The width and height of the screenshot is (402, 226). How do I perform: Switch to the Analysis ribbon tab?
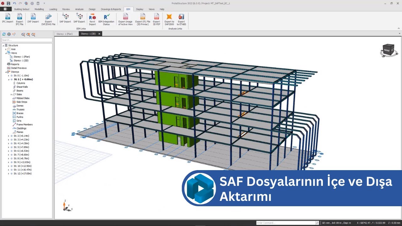[x=79, y=9]
